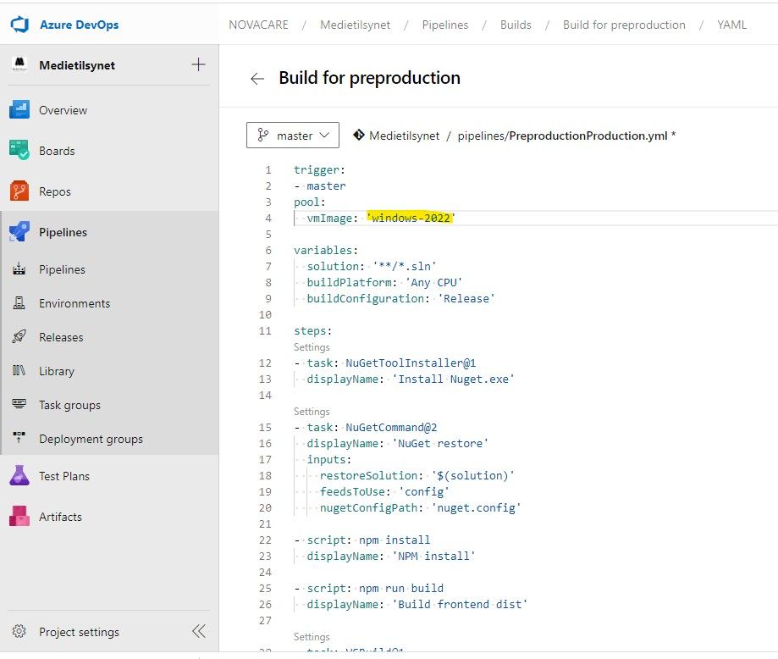The height and width of the screenshot is (659, 778).
Task: Click the Test Plans flask icon
Action: (x=19, y=476)
